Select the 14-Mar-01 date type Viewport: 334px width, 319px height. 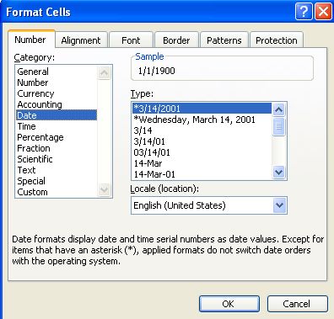(x=154, y=174)
